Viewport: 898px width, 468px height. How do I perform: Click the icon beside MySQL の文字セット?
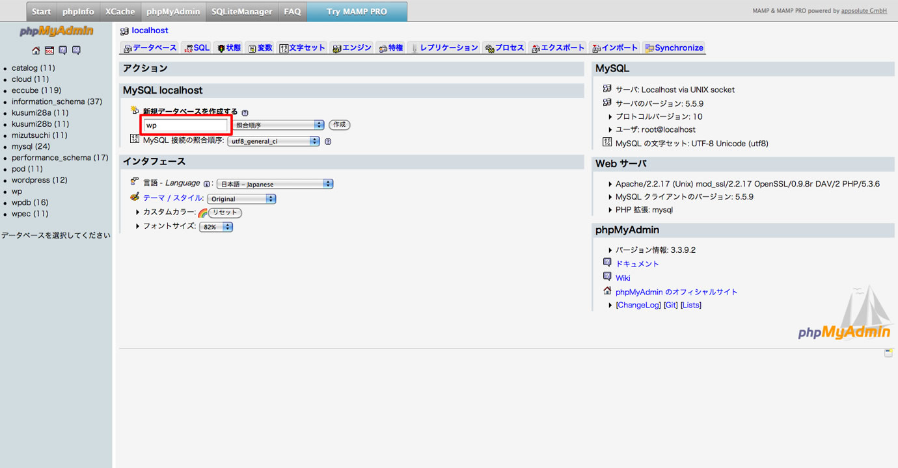pos(607,142)
